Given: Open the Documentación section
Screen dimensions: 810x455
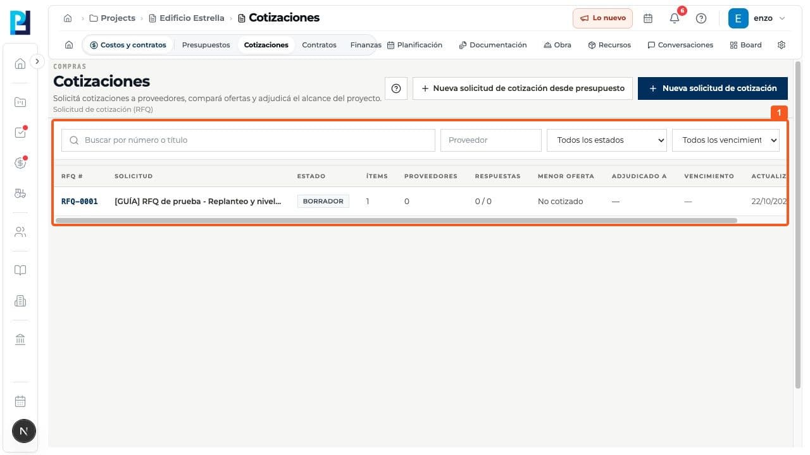Looking at the screenshot, I should [x=493, y=45].
